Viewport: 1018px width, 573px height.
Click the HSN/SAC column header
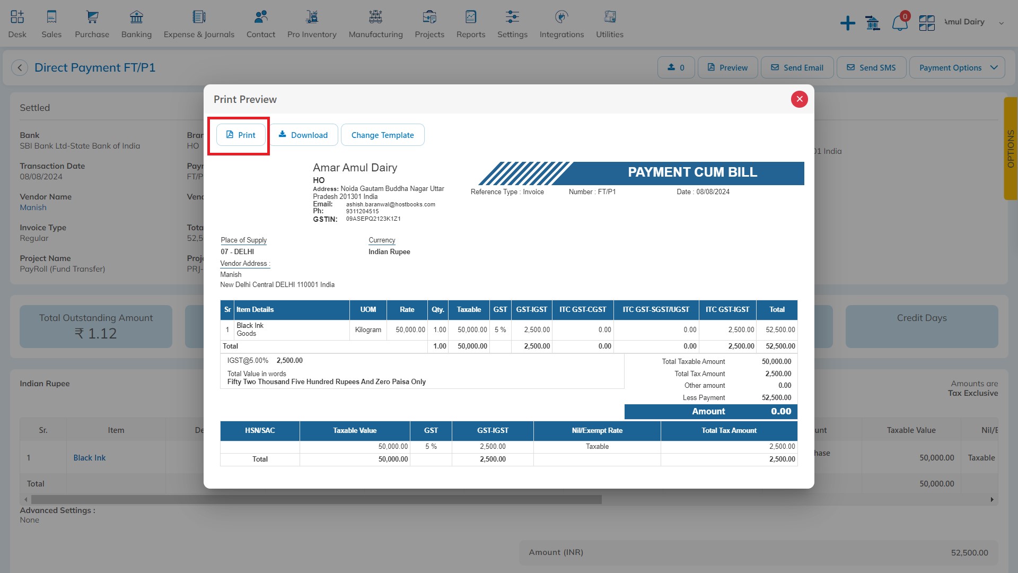(x=260, y=430)
